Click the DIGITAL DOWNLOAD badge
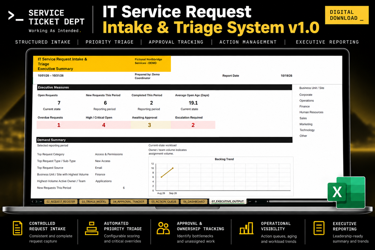Image resolution: width=375 pixels, height=250 pixels. point(347,15)
